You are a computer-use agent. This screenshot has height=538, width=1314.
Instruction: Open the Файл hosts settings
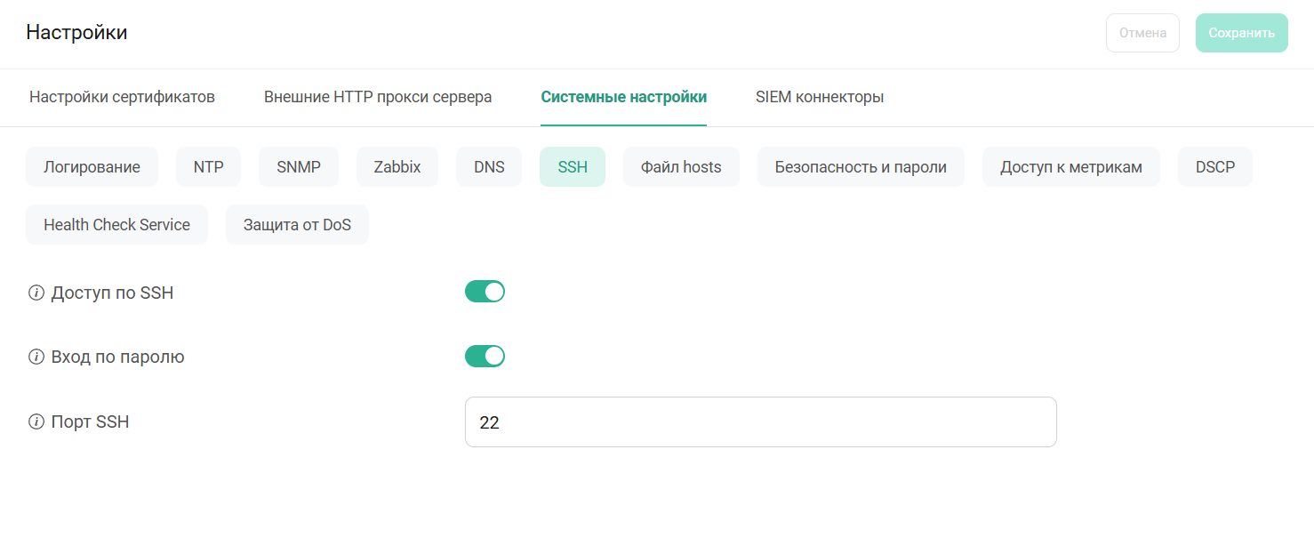tap(681, 166)
